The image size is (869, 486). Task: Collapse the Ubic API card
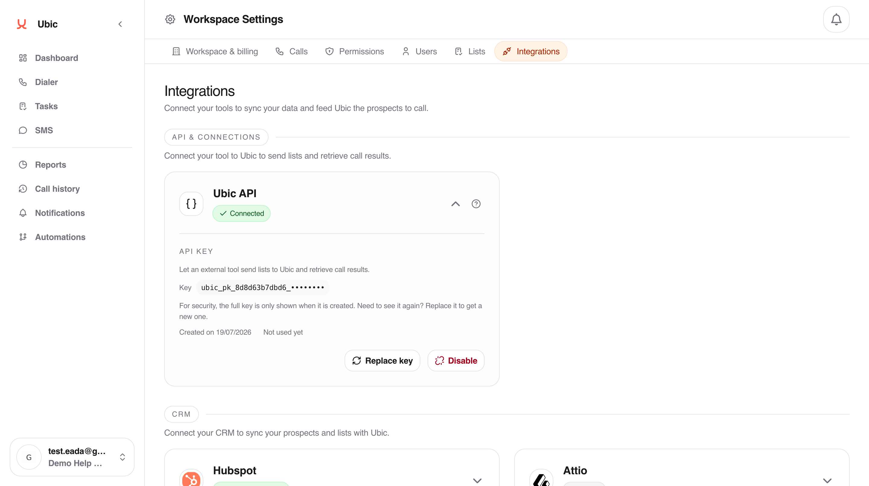click(455, 204)
